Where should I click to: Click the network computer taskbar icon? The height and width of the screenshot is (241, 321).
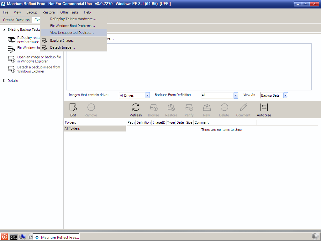coord(23,237)
